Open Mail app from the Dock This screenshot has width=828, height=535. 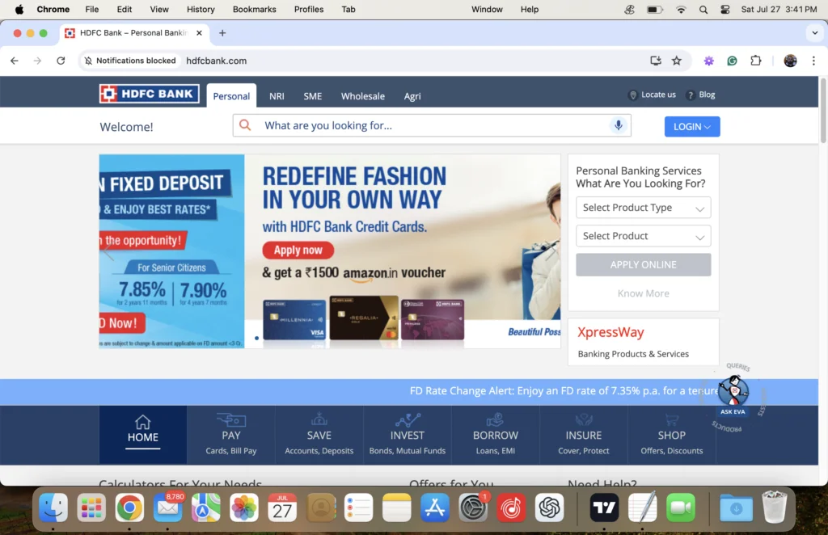168,508
